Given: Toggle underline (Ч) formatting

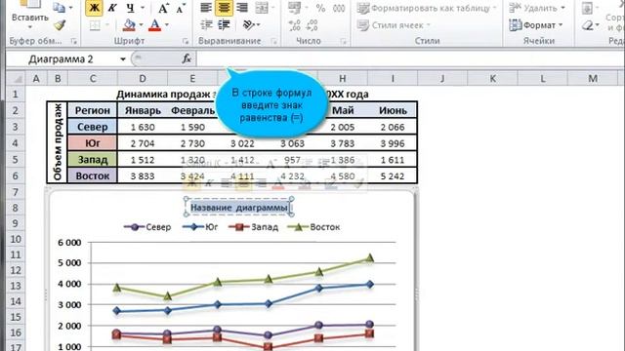Looking at the screenshot, I should 130,8.
